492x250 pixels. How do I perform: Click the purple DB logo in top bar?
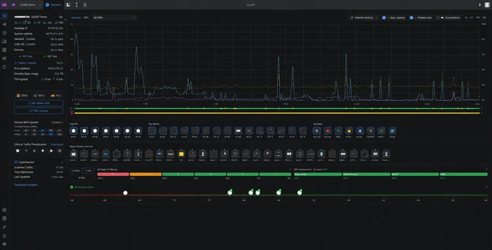point(4,5)
